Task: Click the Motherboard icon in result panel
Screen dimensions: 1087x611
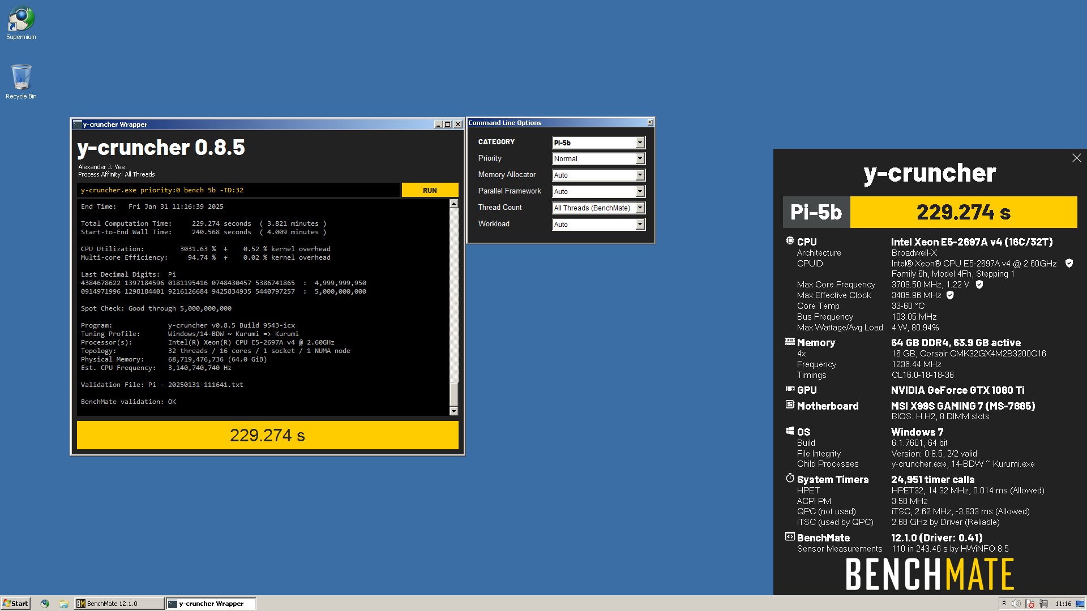Action: [x=790, y=405]
